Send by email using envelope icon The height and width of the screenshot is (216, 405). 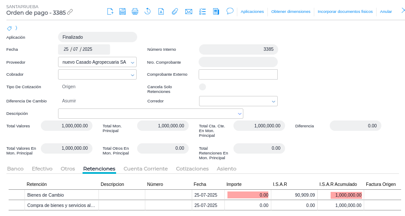(x=188, y=12)
